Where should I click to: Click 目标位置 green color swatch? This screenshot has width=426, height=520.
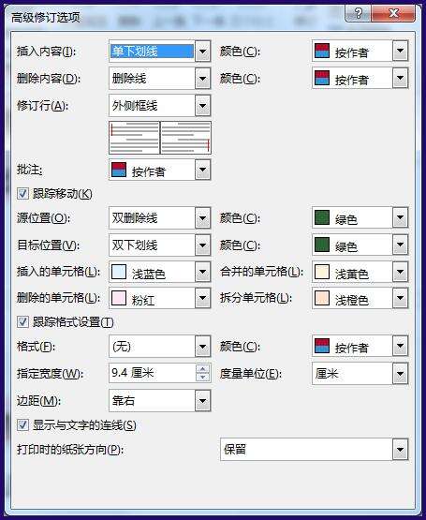(x=321, y=245)
